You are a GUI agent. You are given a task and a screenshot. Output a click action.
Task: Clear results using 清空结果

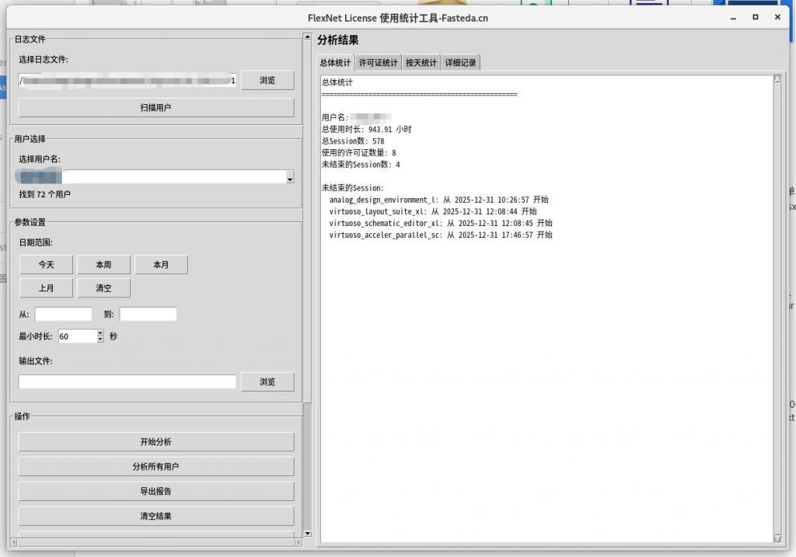155,515
